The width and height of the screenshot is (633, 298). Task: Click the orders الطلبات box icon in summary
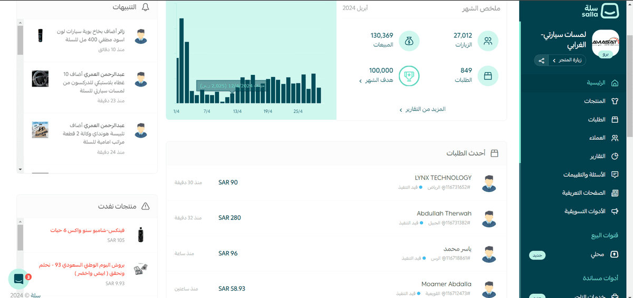[x=488, y=76]
